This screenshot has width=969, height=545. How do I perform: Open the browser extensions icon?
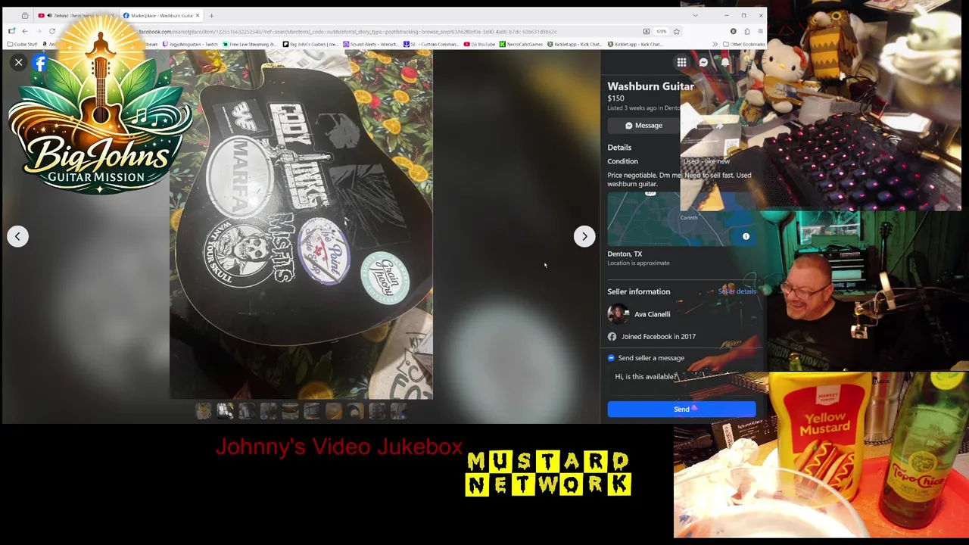[x=746, y=31]
